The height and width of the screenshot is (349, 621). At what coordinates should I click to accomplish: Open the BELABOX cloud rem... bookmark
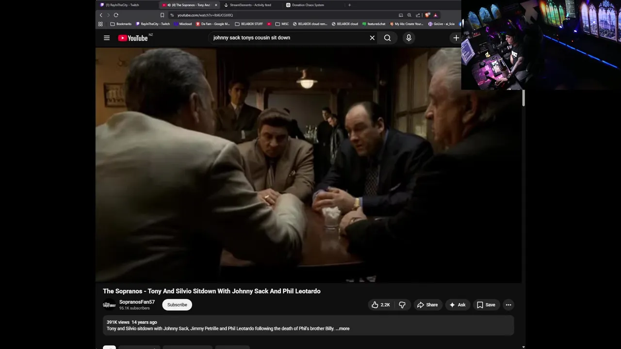pyautogui.click(x=310, y=24)
